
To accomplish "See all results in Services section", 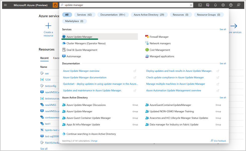I will click(x=223, y=29).
